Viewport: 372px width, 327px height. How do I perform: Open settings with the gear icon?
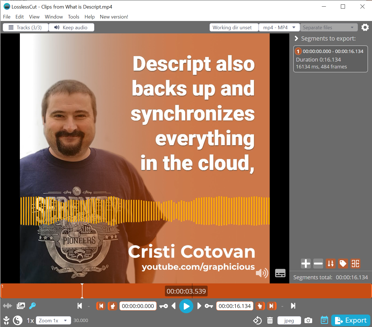point(365,27)
